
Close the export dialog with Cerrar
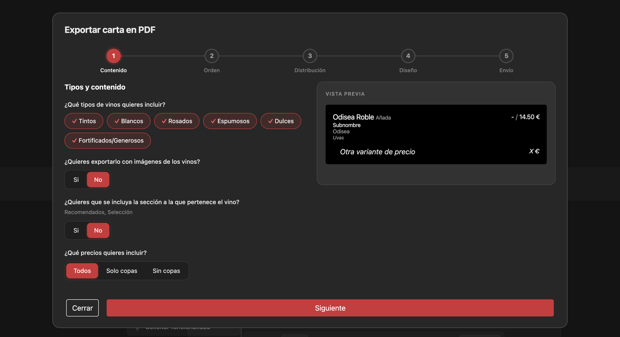[x=82, y=308]
